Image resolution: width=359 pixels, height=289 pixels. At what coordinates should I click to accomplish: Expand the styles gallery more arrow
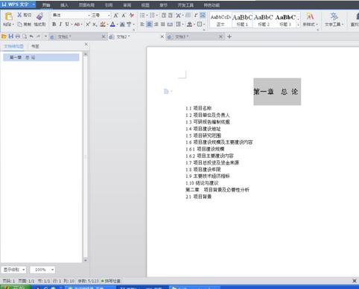(x=298, y=25)
